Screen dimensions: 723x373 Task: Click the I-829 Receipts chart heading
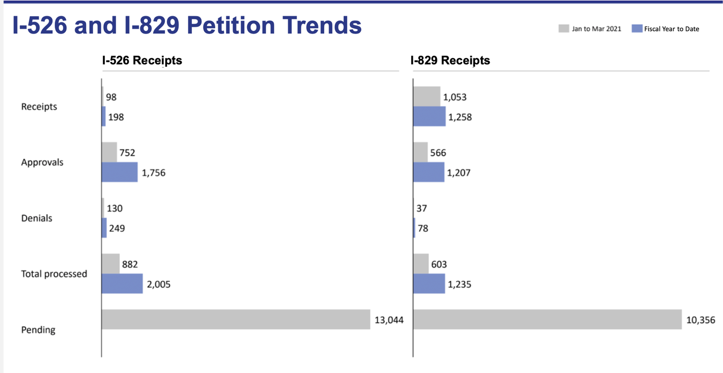click(450, 61)
